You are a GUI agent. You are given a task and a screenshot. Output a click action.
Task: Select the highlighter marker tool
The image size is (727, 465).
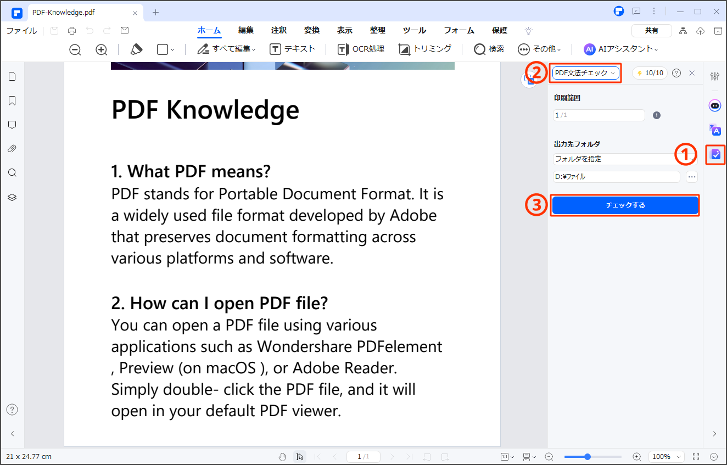click(136, 49)
